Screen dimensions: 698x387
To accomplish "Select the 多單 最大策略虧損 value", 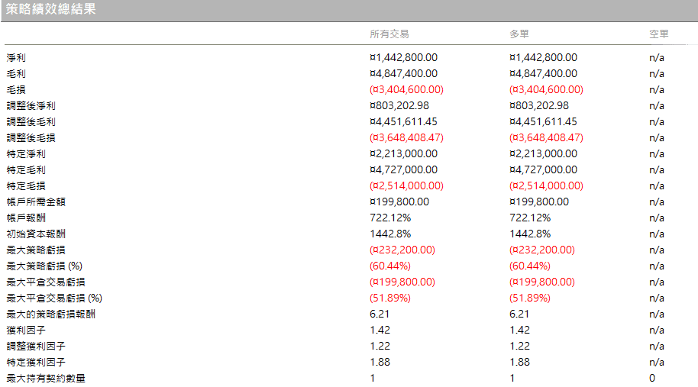I will tap(541, 250).
